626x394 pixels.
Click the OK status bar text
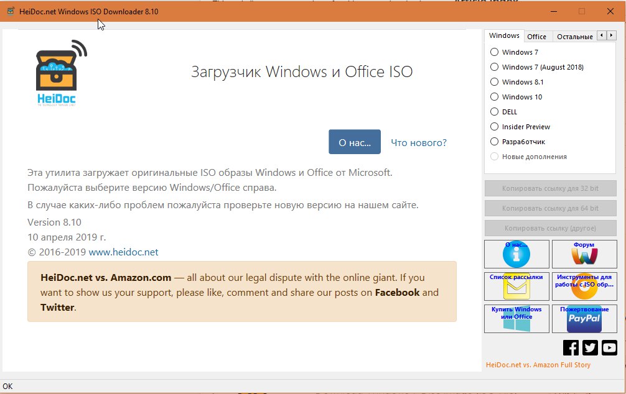coord(7,386)
